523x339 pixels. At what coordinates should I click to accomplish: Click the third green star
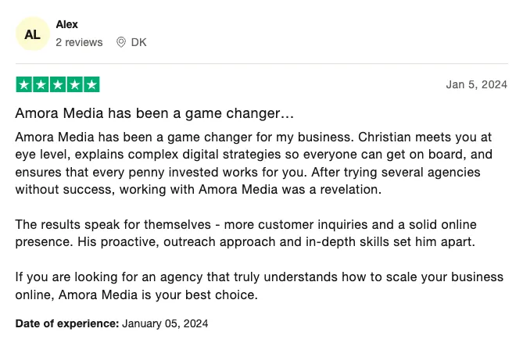pyautogui.click(x=58, y=84)
